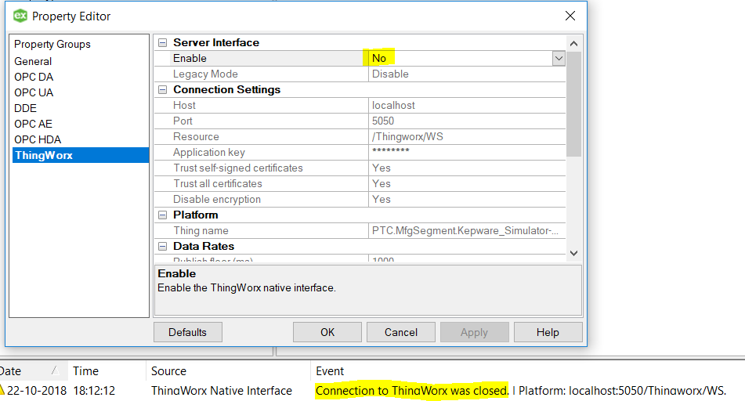745x401 pixels.
Task: Click the property grid vertical scrollbar thumb
Action: pyautogui.click(x=574, y=103)
